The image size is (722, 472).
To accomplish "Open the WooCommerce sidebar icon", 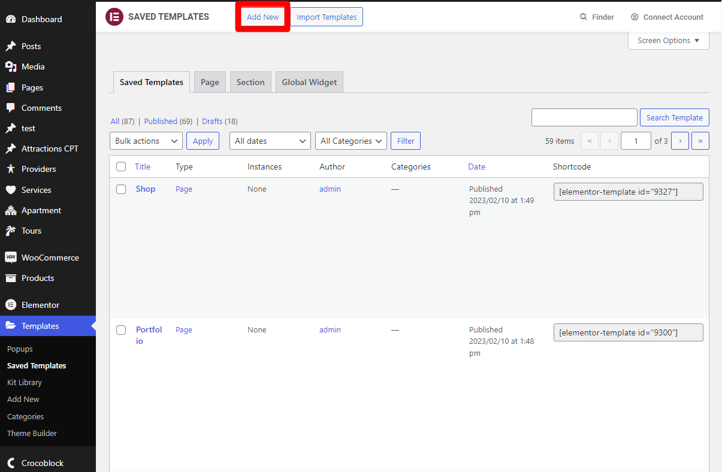I will pyautogui.click(x=11, y=258).
